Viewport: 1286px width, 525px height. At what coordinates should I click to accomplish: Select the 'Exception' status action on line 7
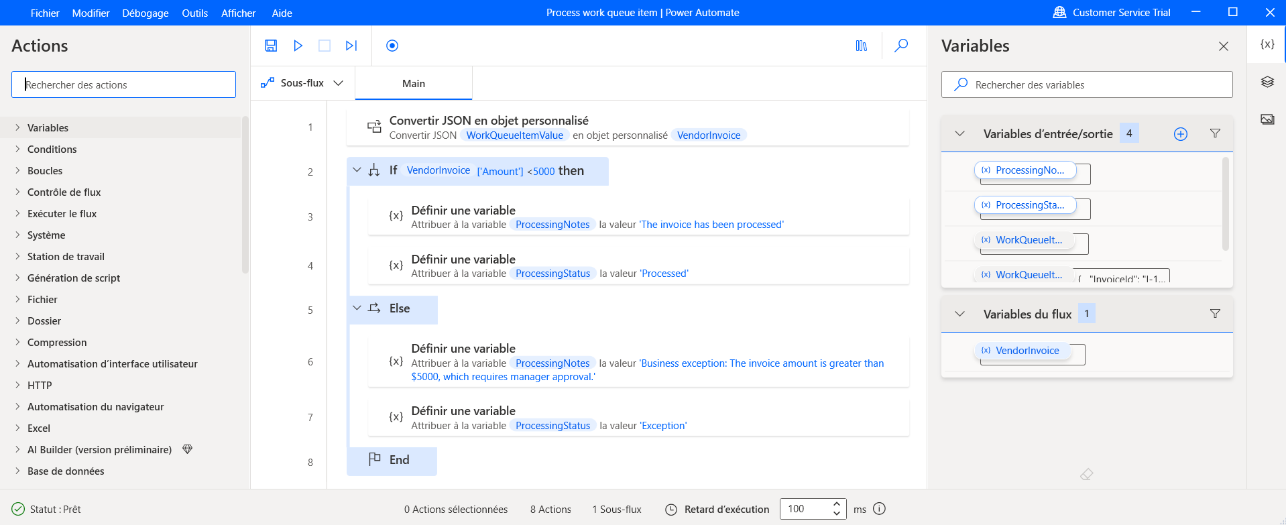[638, 418]
